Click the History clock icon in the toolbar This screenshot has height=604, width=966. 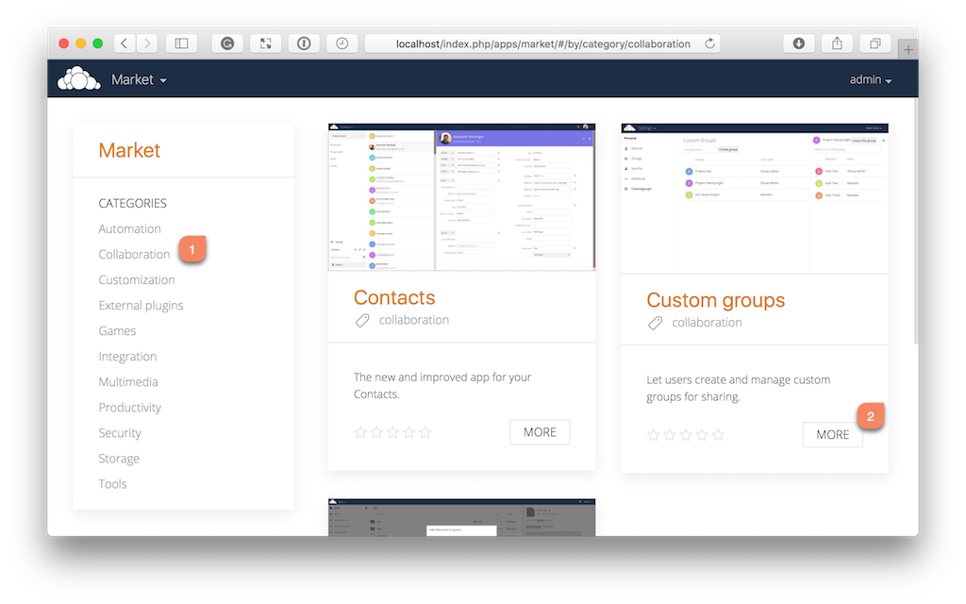[341, 42]
